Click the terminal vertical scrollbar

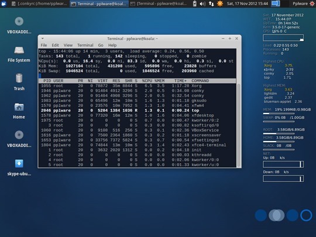click(239, 125)
